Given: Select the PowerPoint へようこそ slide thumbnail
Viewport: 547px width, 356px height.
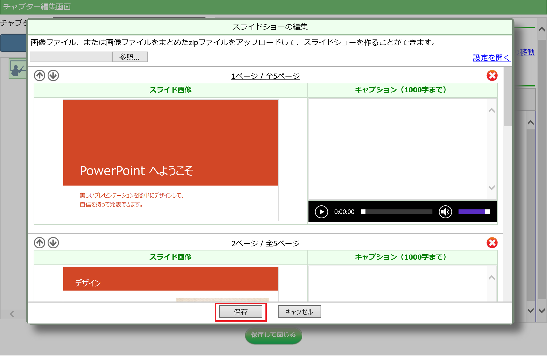Looking at the screenshot, I should (x=171, y=160).
